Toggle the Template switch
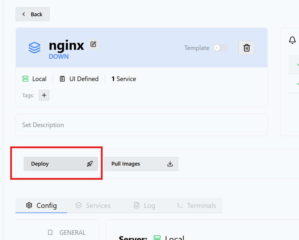 [x=220, y=47]
